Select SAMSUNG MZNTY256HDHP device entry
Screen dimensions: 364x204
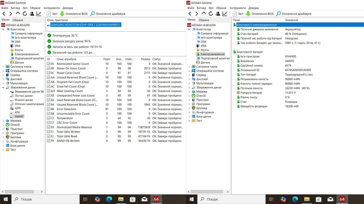(x=86, y=25)
